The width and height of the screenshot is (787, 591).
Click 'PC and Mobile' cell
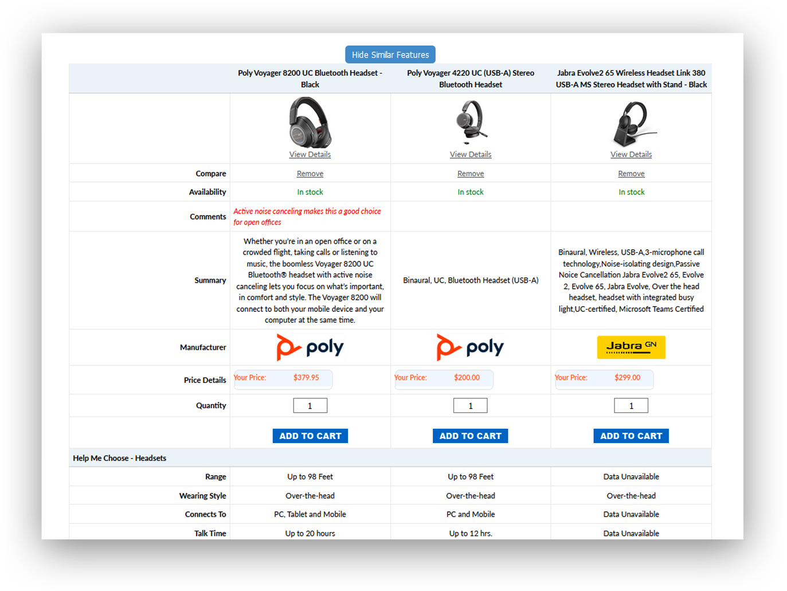click(471, 514)
